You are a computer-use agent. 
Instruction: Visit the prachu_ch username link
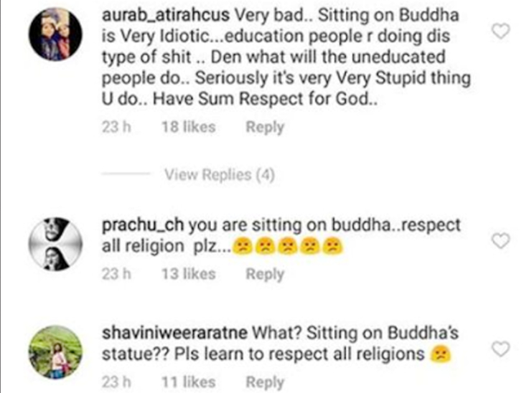coord(143,225)
